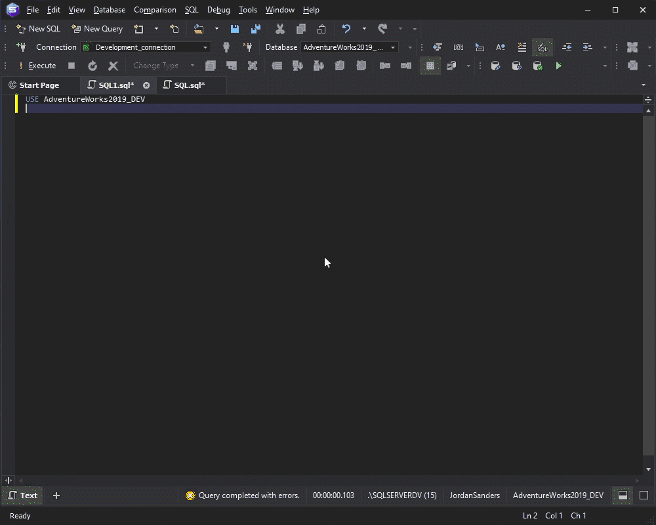Toggle the SQL syntax check button

543,47
